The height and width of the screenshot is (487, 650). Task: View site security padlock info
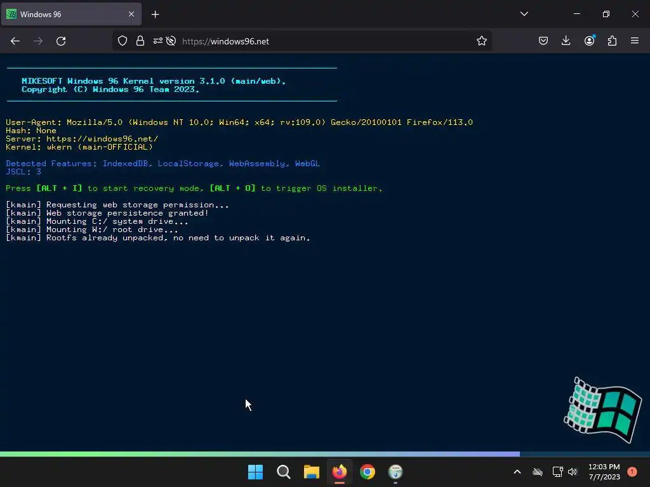[x=140, y=41]
